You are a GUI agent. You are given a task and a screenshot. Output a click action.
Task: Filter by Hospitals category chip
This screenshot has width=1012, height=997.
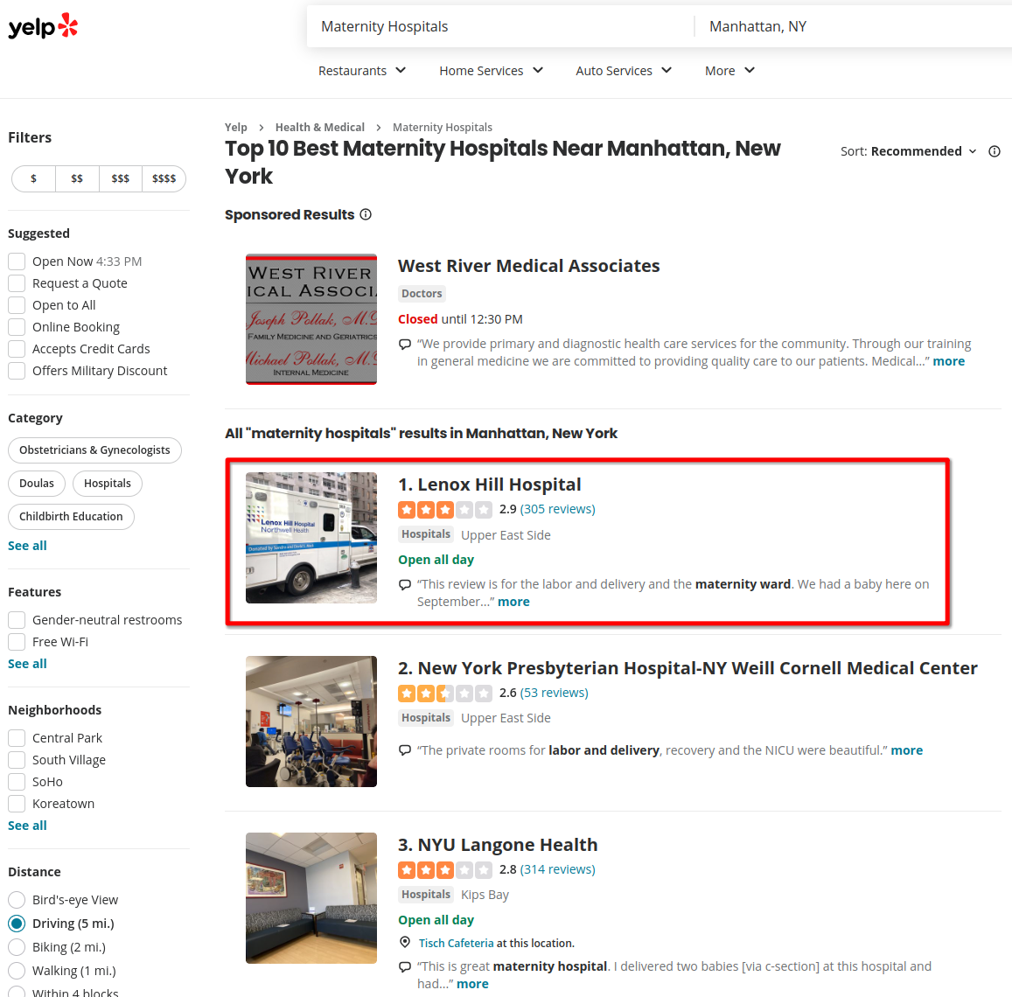[107, 484]
